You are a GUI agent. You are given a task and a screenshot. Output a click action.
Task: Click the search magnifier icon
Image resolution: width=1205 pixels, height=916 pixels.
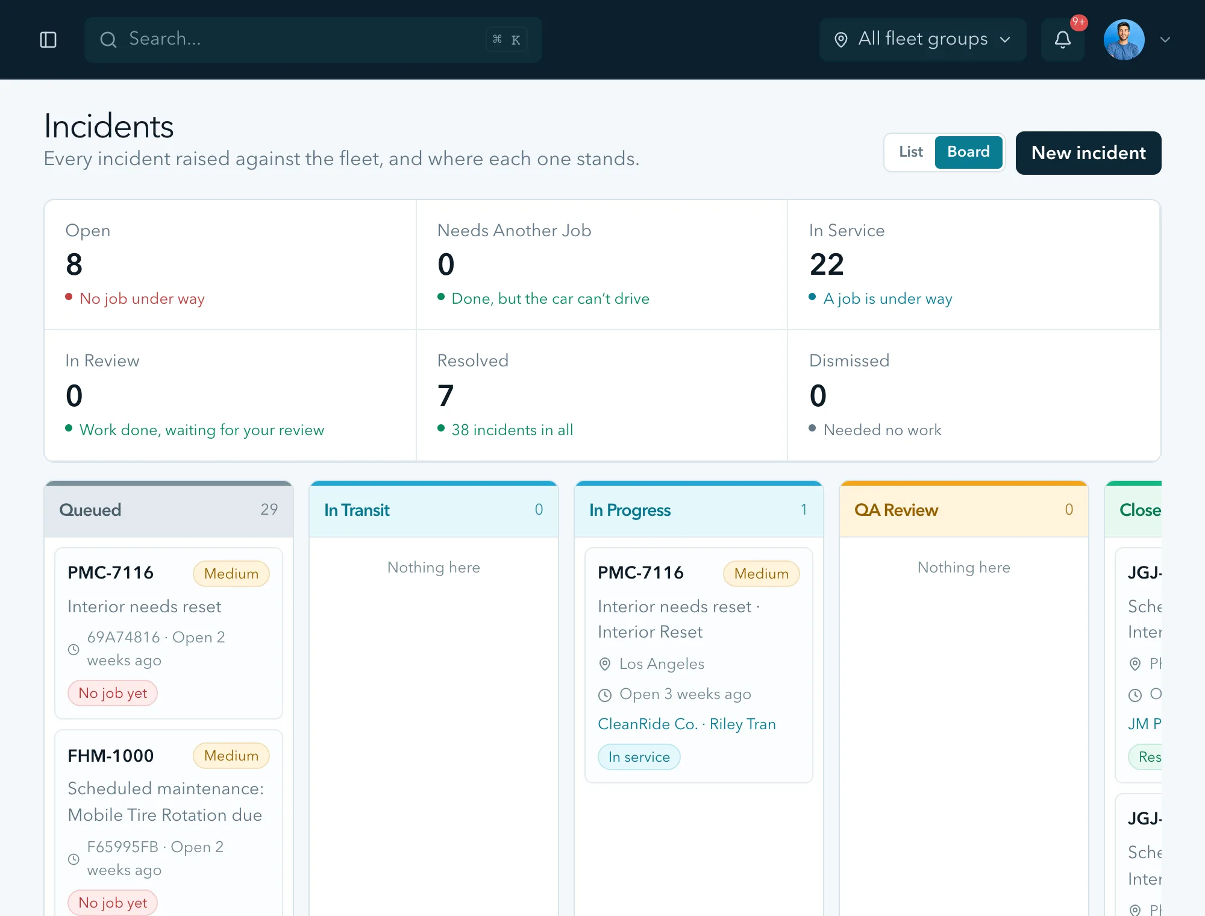[x=108, y=40]
